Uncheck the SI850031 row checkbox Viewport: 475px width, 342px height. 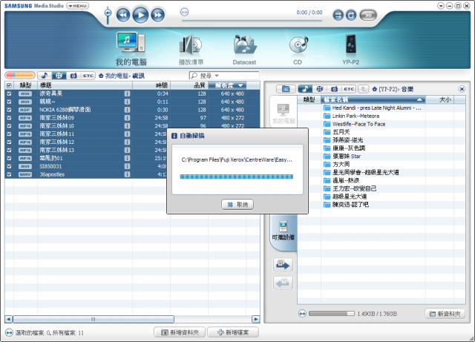click(9, 166)
